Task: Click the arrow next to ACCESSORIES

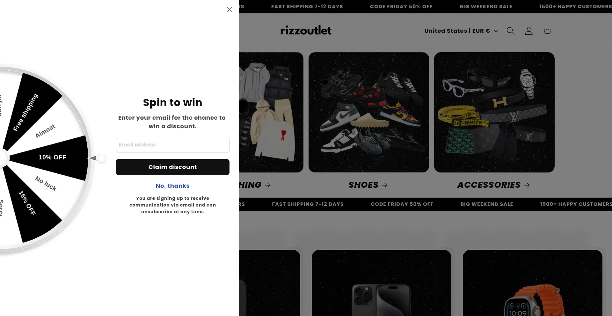Action: [527, 185]
